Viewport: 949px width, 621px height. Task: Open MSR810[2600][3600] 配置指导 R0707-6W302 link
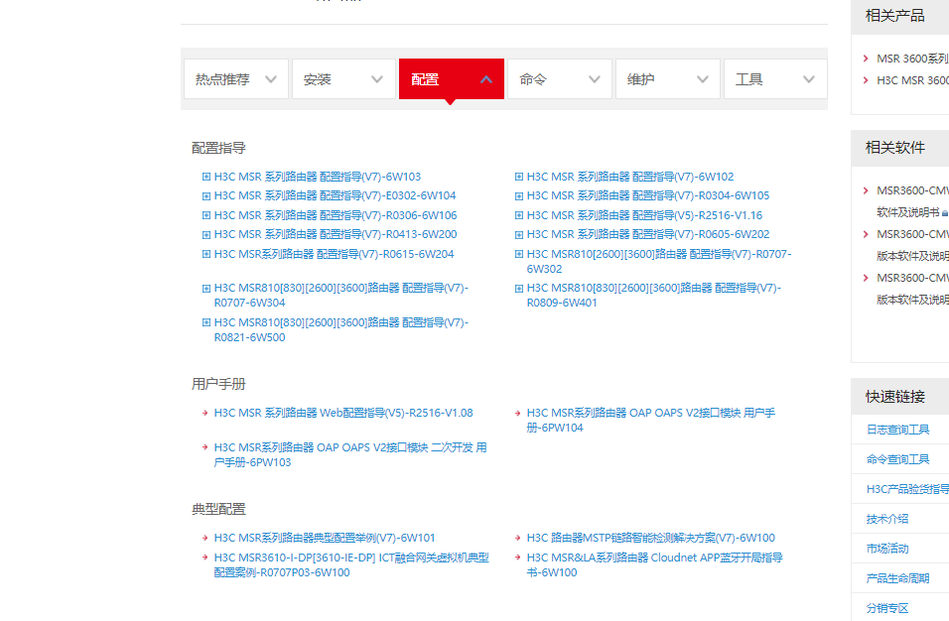pos(659,261)
